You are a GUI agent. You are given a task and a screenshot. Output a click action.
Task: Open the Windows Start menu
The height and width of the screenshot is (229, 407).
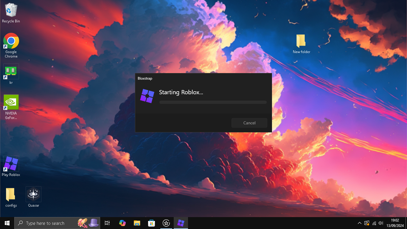[7, 223]
